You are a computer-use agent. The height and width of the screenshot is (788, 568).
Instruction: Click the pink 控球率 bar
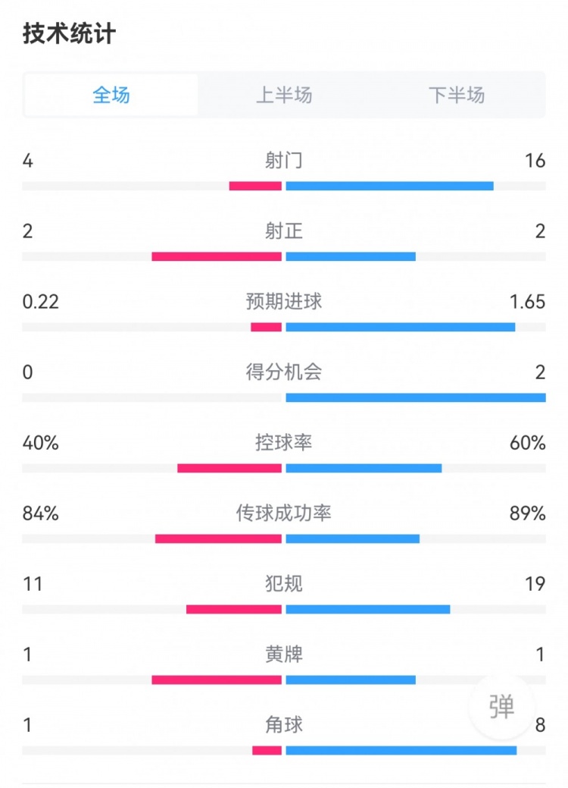(x=229, y=468)
